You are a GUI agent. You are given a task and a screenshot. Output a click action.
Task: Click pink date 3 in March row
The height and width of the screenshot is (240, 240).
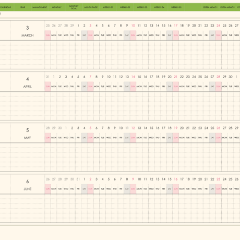tap(90, 26)
